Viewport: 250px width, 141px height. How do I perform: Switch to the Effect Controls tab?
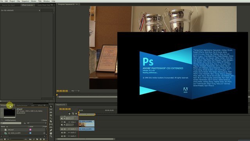[x=27, y=5]
